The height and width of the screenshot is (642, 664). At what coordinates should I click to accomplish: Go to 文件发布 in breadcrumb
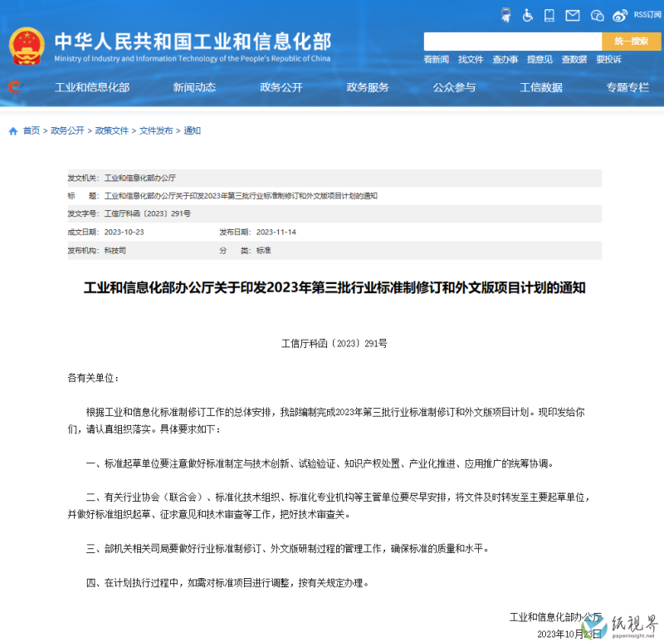click(156, 130)
